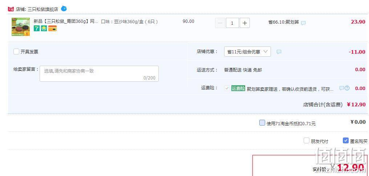Uncheck the 匿名购买 checkbox

[x=345, y=140]
